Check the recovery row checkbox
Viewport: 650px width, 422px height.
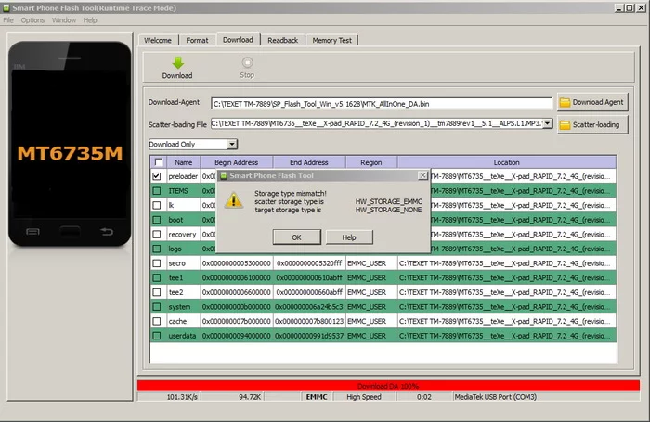pos(157,235)
